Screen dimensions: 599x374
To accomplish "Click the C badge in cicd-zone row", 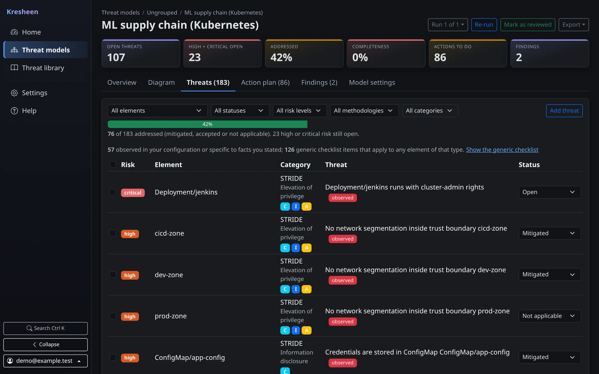I will tap(285, 248).
